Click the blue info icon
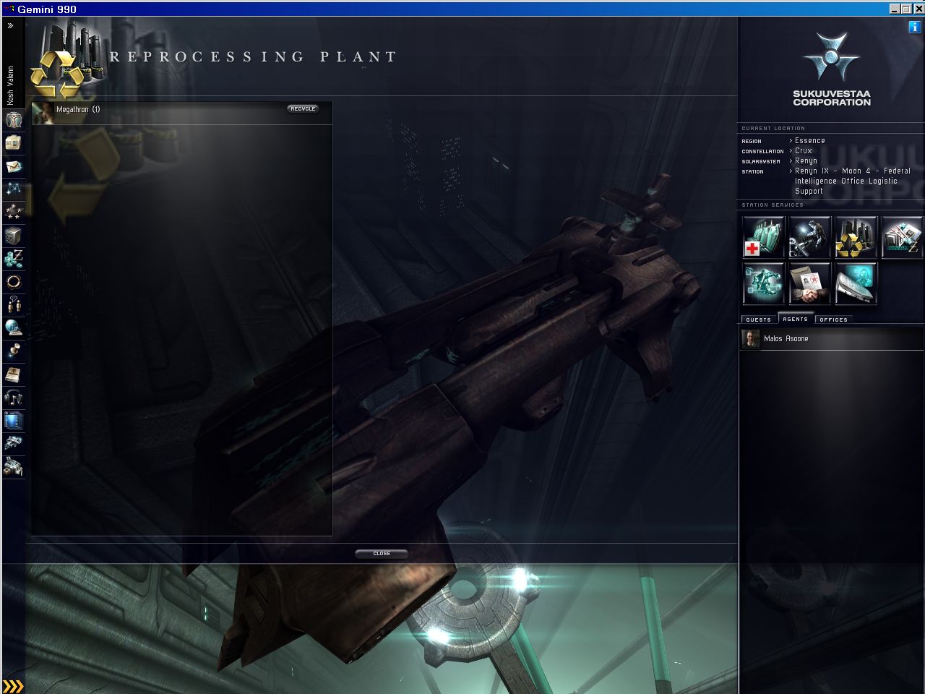925x694 pixels. [915, 27]
